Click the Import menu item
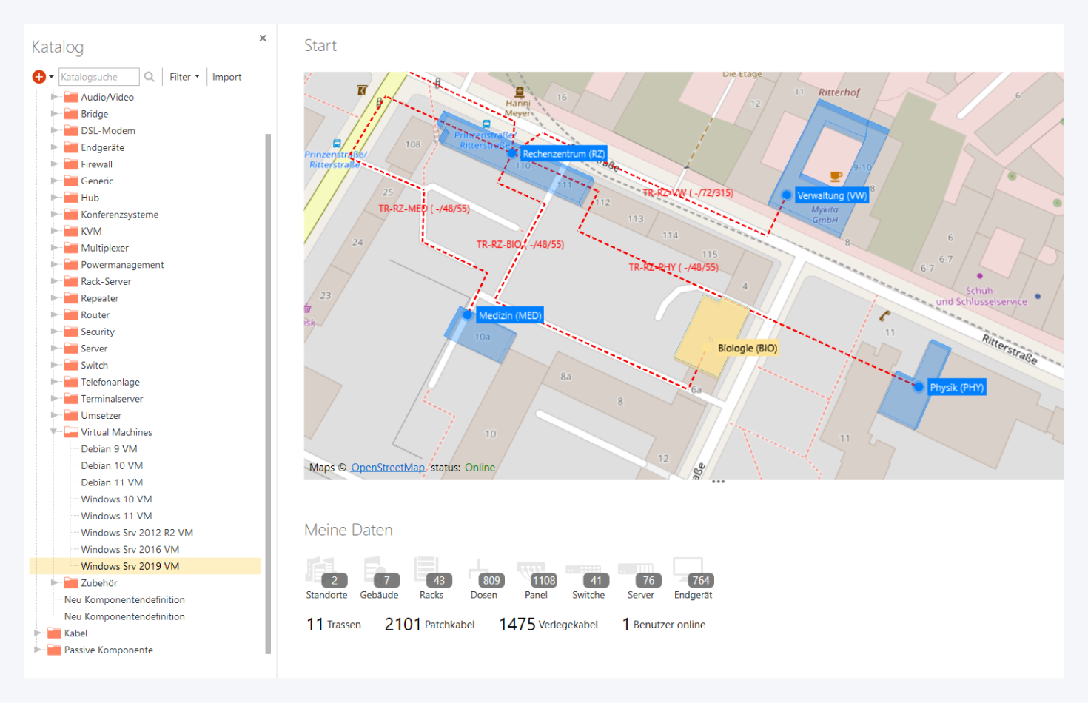The image size is (1088, 703). click(226, 77)
